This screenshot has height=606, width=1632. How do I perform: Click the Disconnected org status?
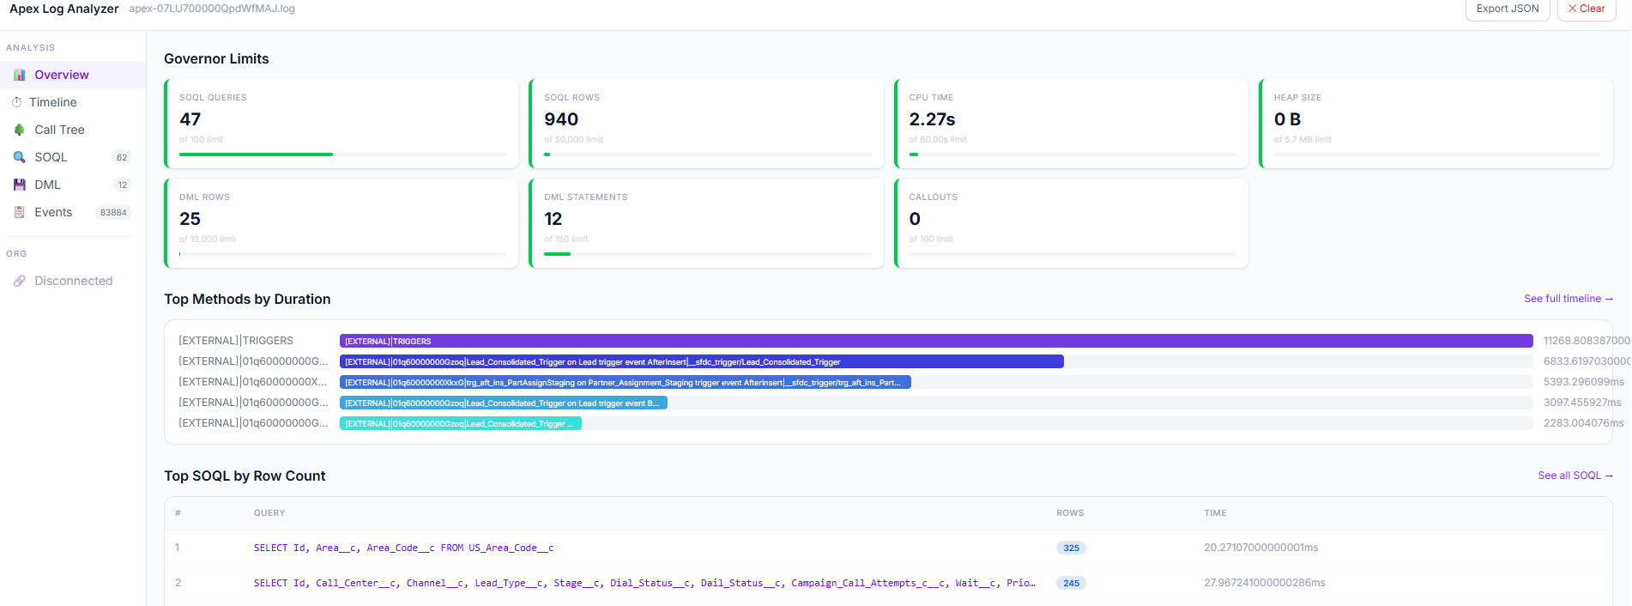(73, 281)
